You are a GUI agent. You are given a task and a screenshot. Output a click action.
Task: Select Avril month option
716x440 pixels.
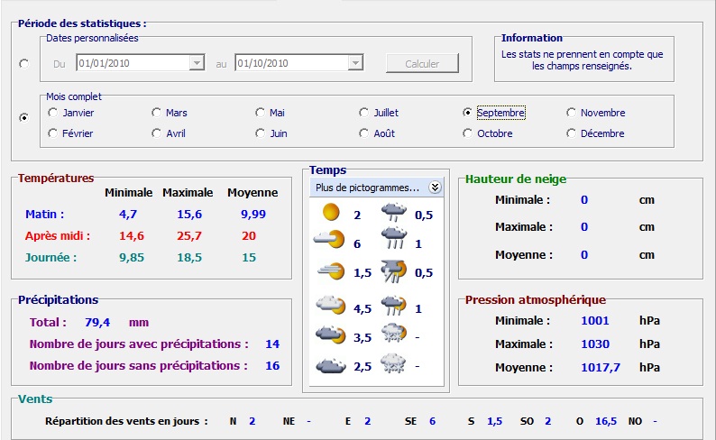click(169, 133)
